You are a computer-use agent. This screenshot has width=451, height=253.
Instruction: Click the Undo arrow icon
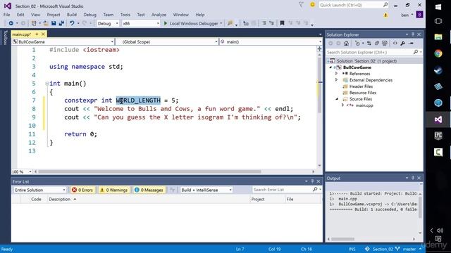(x=72, y=23)
